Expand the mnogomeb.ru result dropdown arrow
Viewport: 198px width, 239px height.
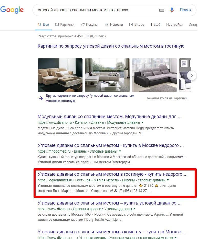click(120, 151)
